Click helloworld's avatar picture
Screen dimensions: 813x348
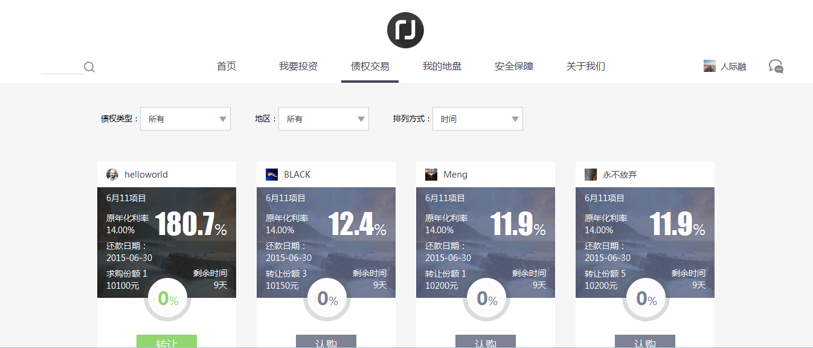(112, 175)
